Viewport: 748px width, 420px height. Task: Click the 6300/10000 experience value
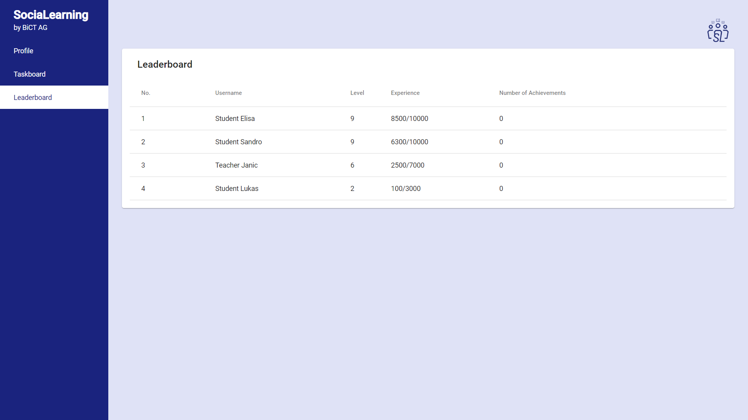pos(409,142)
